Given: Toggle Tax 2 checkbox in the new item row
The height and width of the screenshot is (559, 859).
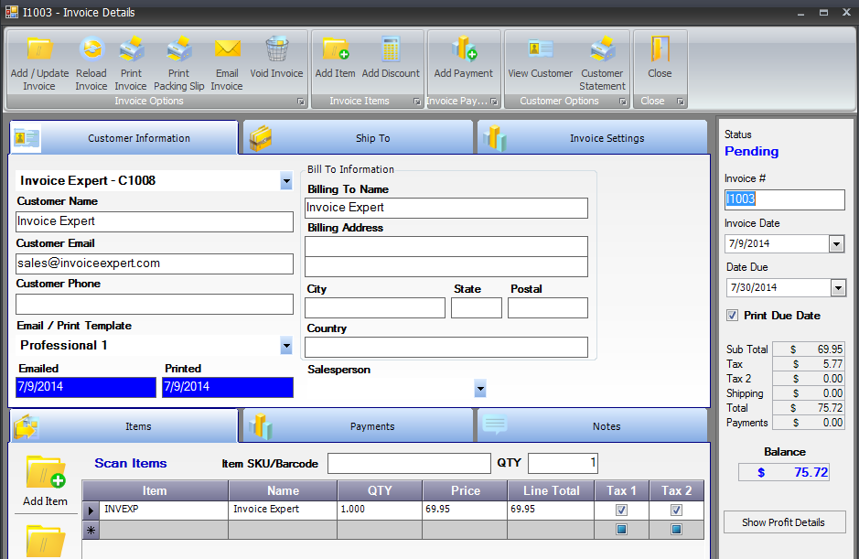Looking at the screenshot, I should tap(677, 530).
